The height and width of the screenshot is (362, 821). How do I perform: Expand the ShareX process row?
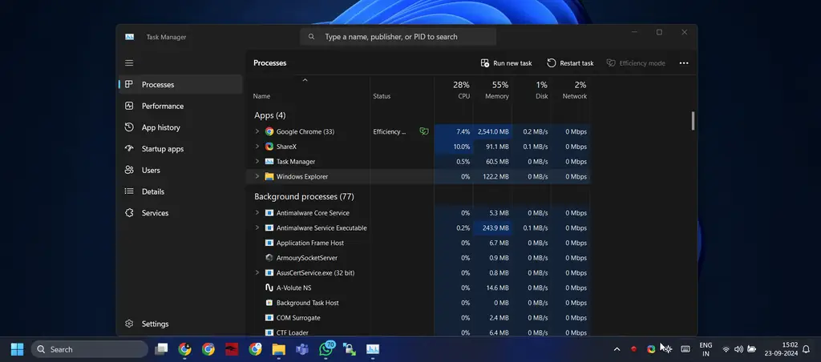[x=257, y=147]
